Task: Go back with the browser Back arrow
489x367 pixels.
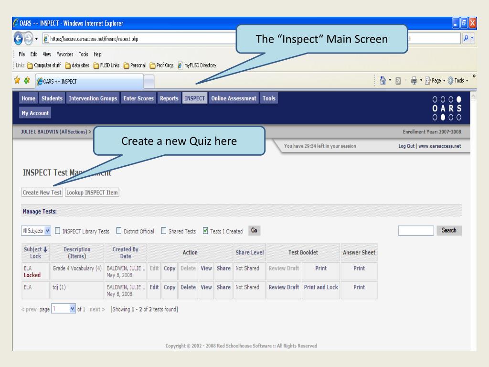Action: (19, 39)
